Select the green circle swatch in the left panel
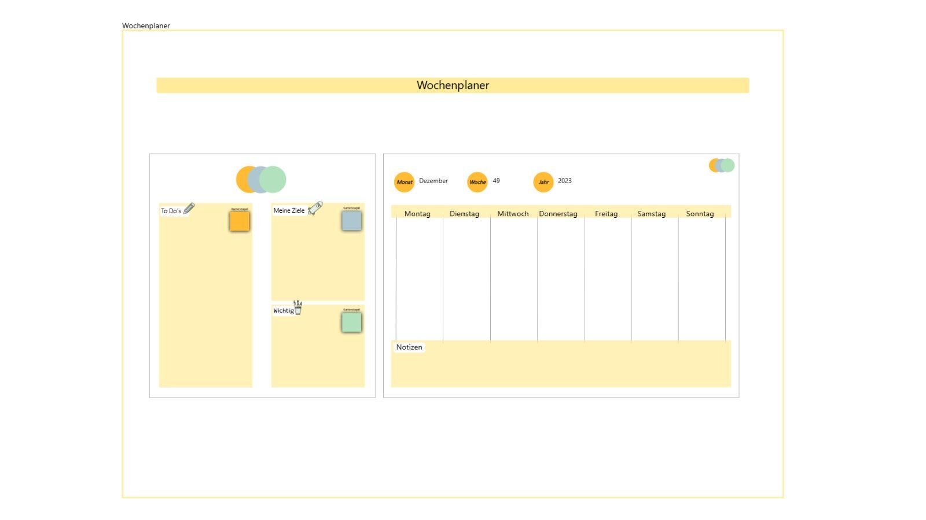The width and height of the screenshot is (926, 520). point(273,180)
